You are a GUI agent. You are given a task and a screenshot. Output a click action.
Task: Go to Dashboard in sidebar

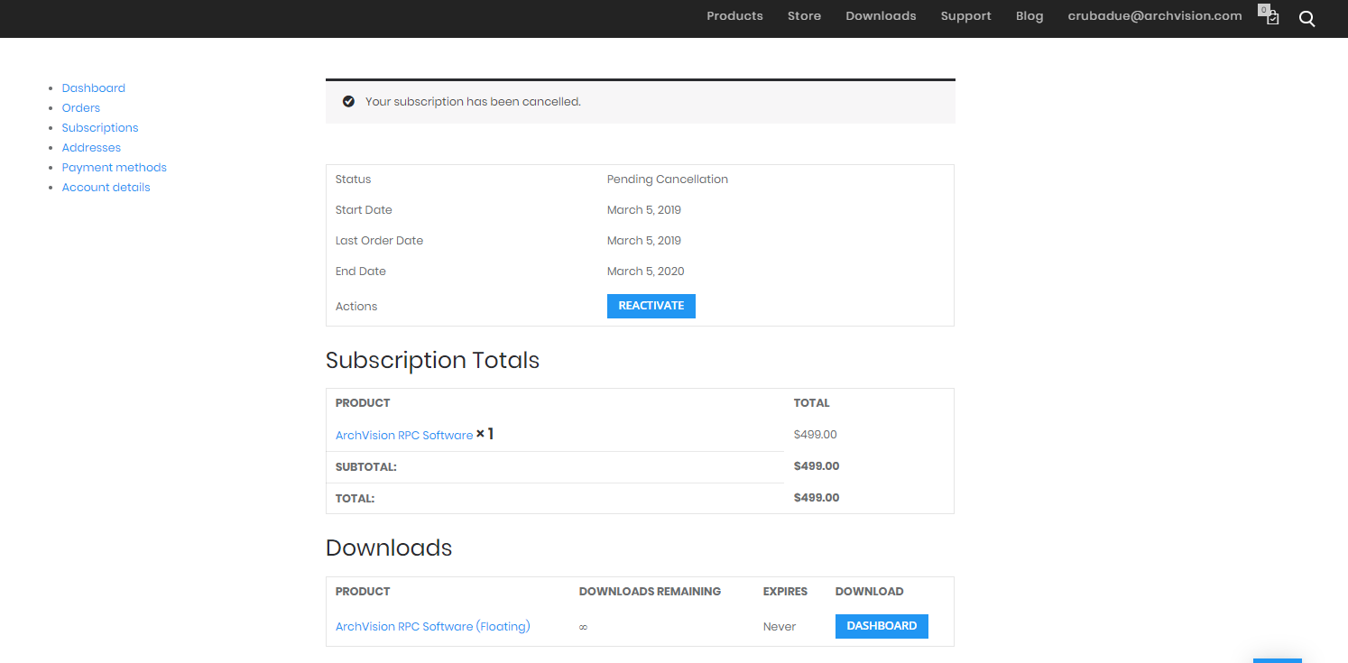coord(94,88)
